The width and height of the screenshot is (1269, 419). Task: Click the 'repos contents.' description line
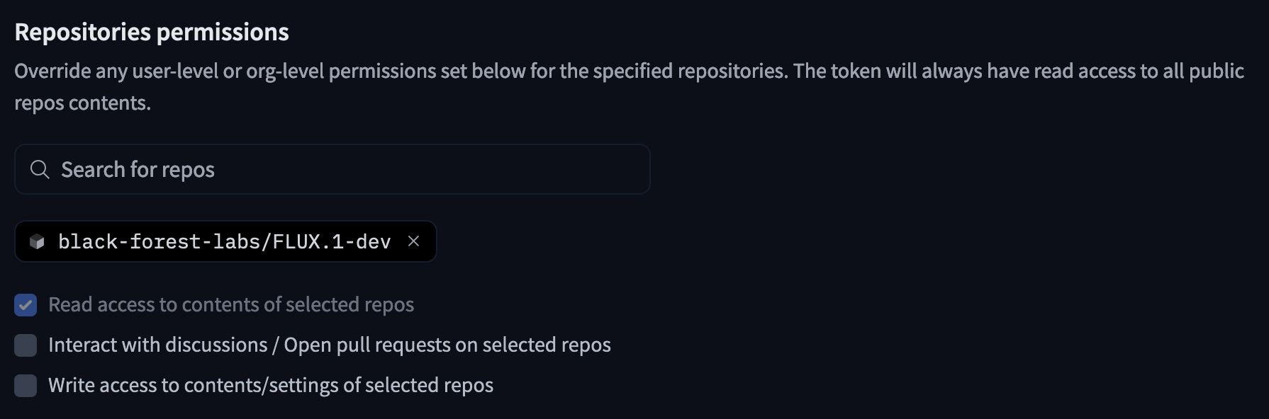click(82, 103)
